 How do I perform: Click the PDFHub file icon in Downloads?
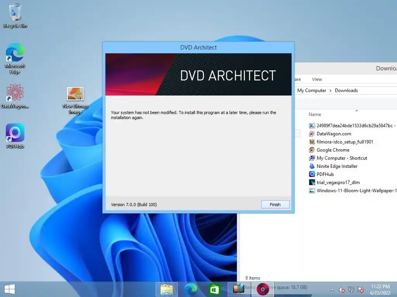tap(312, 174)
